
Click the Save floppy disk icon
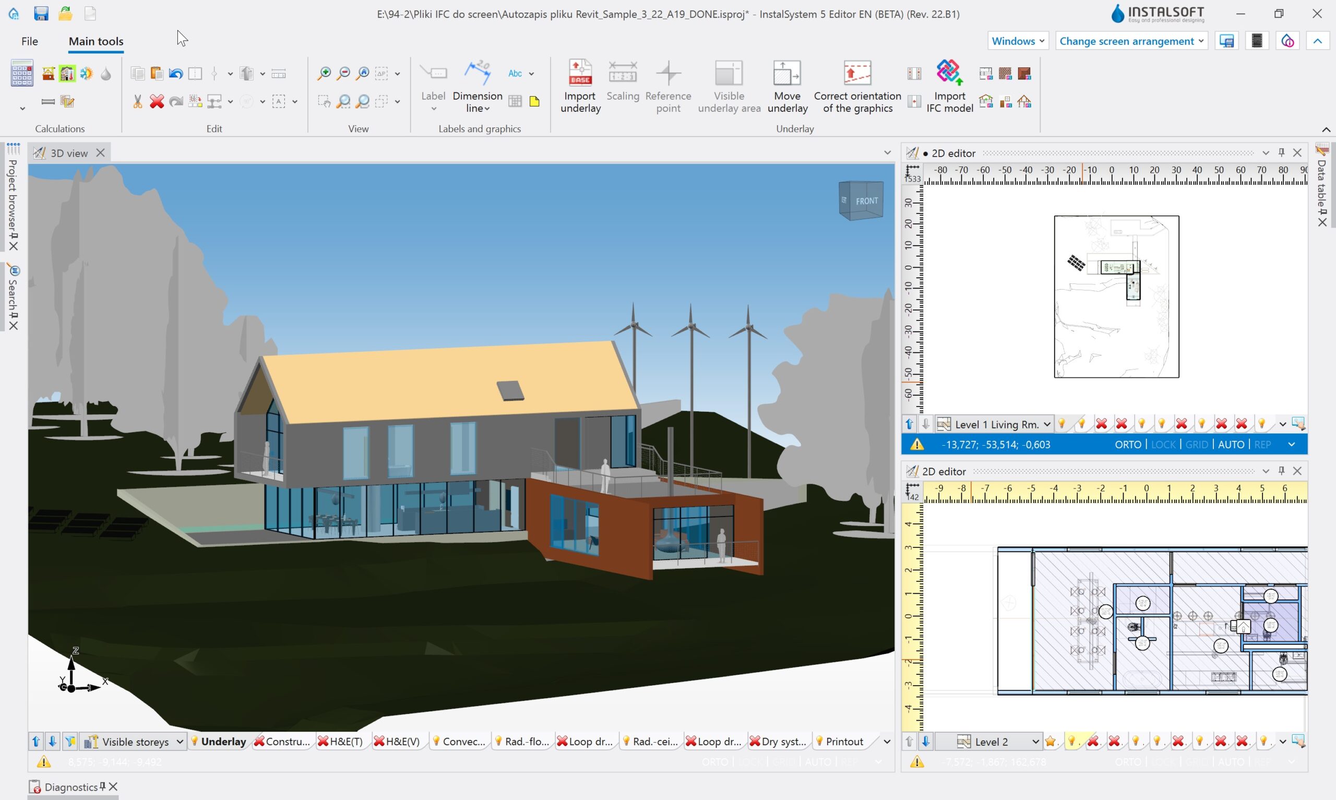(41, 14)
